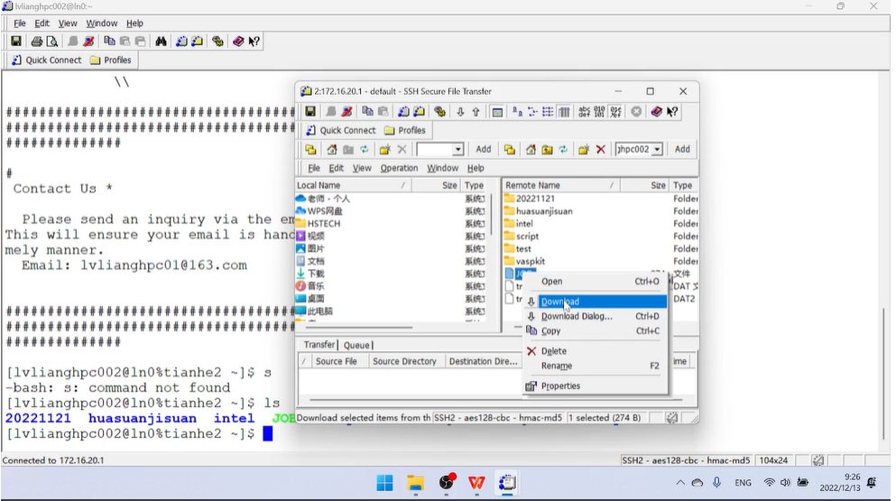The width and height of the screenshot is (896, 501).
Task: Click Add next to the local path box
Action: click(484, 149)
